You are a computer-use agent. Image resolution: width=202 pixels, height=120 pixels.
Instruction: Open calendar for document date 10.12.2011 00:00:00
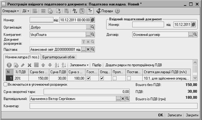pos(93,20)
